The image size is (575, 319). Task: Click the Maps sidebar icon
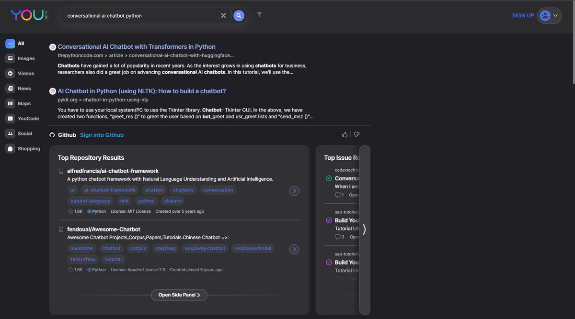10,104
